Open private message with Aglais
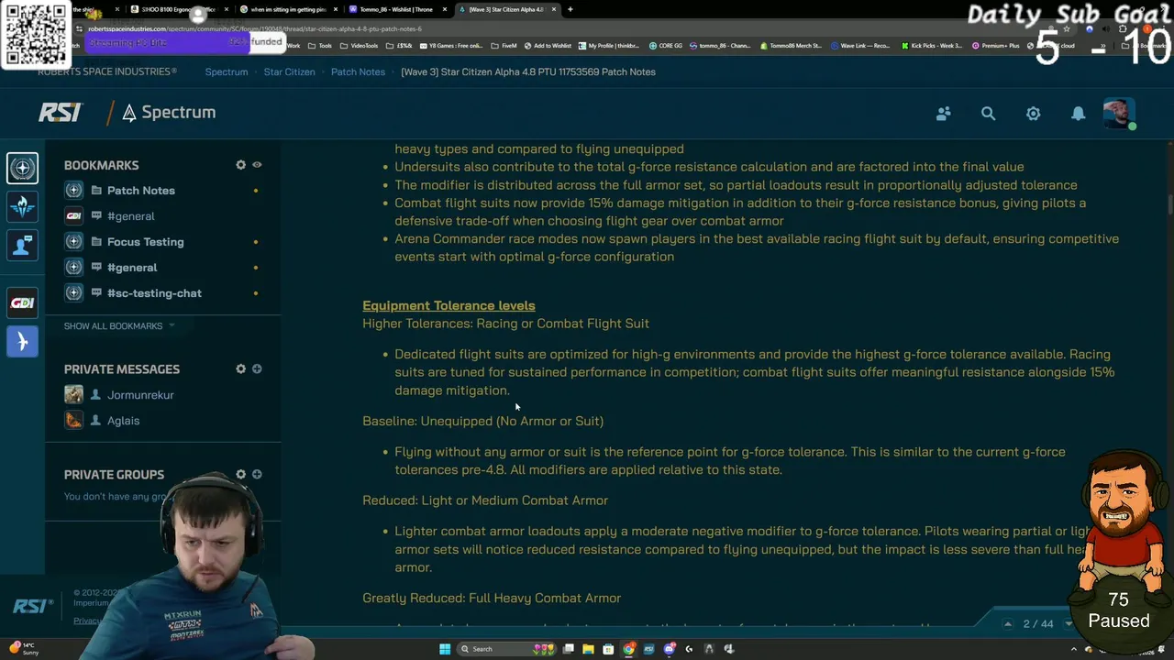1174x660 pixels. pos(123,421)
